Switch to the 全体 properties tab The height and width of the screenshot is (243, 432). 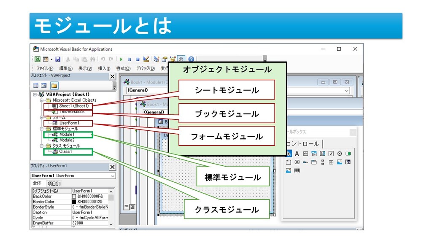37,183
